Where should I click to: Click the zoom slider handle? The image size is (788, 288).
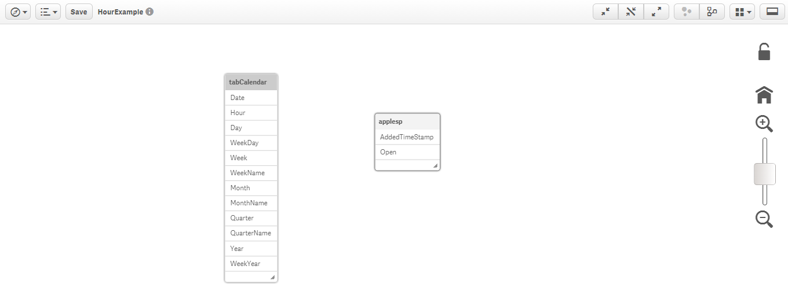click(x=764, y=174)
